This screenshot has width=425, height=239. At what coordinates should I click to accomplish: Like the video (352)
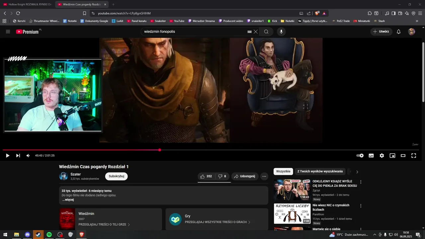(206, 176)
